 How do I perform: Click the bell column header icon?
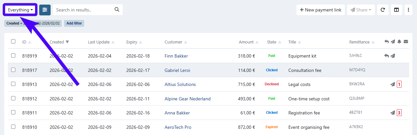[399, 42]
